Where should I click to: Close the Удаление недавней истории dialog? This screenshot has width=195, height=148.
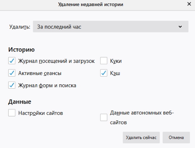189,4
